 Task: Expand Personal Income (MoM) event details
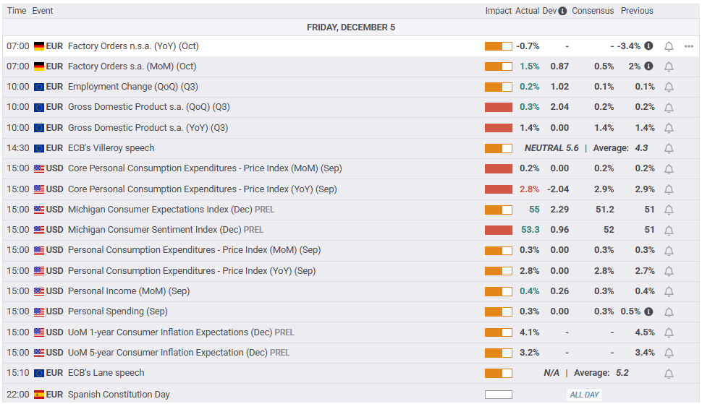[128, 291]
